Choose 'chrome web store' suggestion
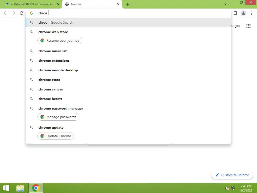 129,32
